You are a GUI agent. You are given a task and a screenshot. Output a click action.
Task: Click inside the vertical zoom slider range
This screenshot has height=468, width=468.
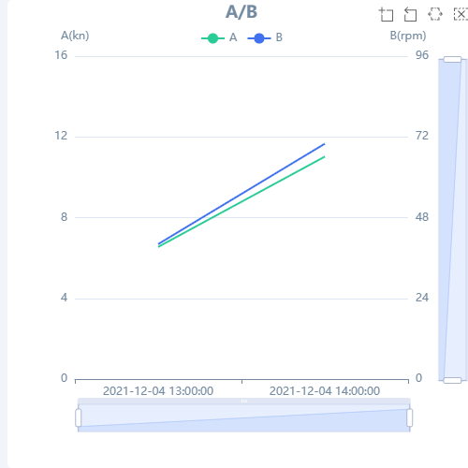452,220
